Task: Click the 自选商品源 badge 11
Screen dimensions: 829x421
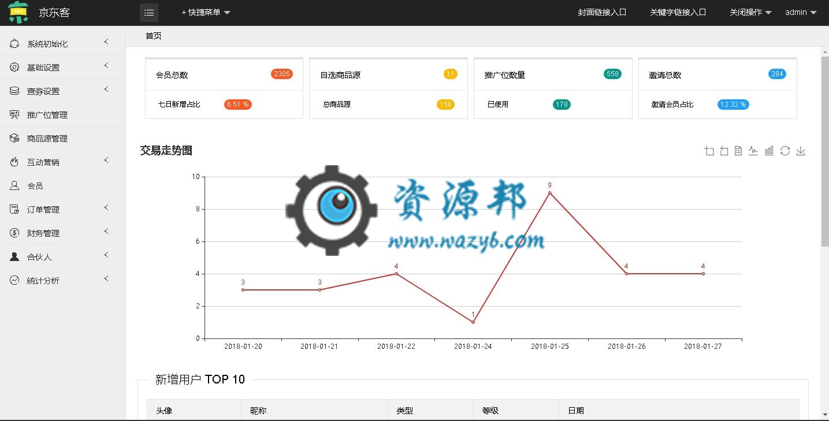Action: (451, 74)
